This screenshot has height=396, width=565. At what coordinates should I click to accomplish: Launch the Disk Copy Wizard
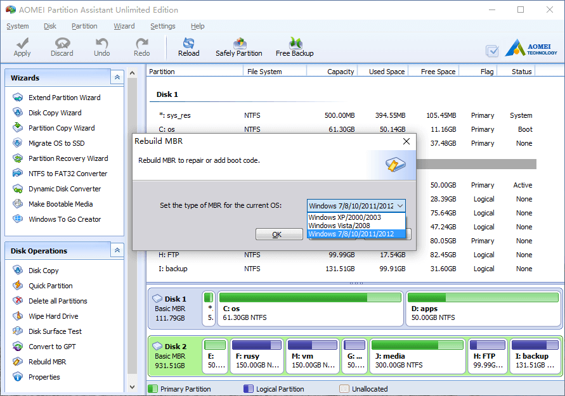pyautogui.click(x=55, y=113)
